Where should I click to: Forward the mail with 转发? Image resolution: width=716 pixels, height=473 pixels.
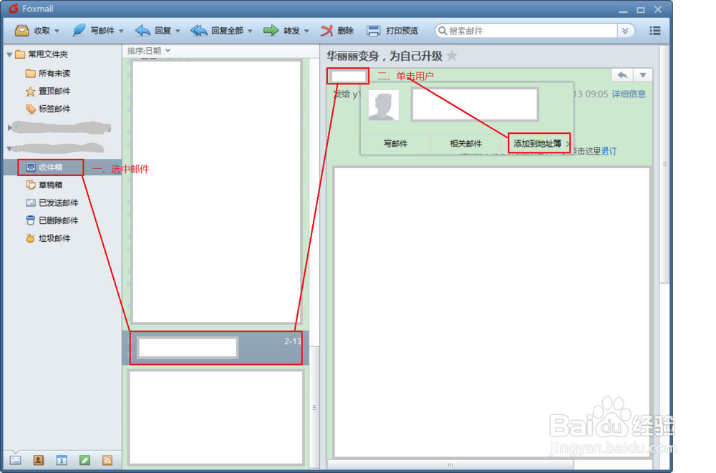pyautogui.click(x=281, y=31)
